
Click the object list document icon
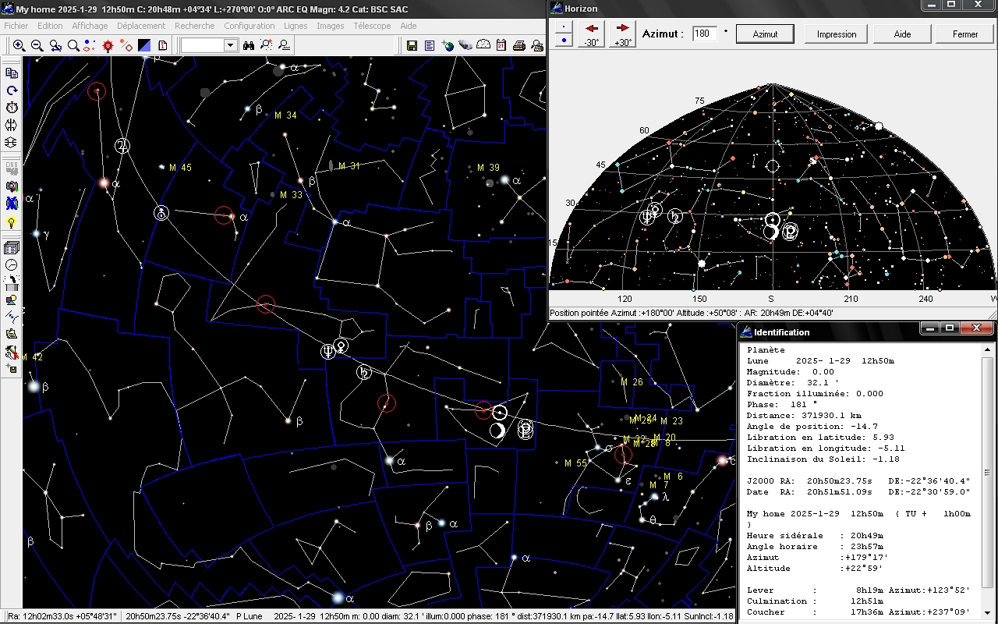click(430, 45)
